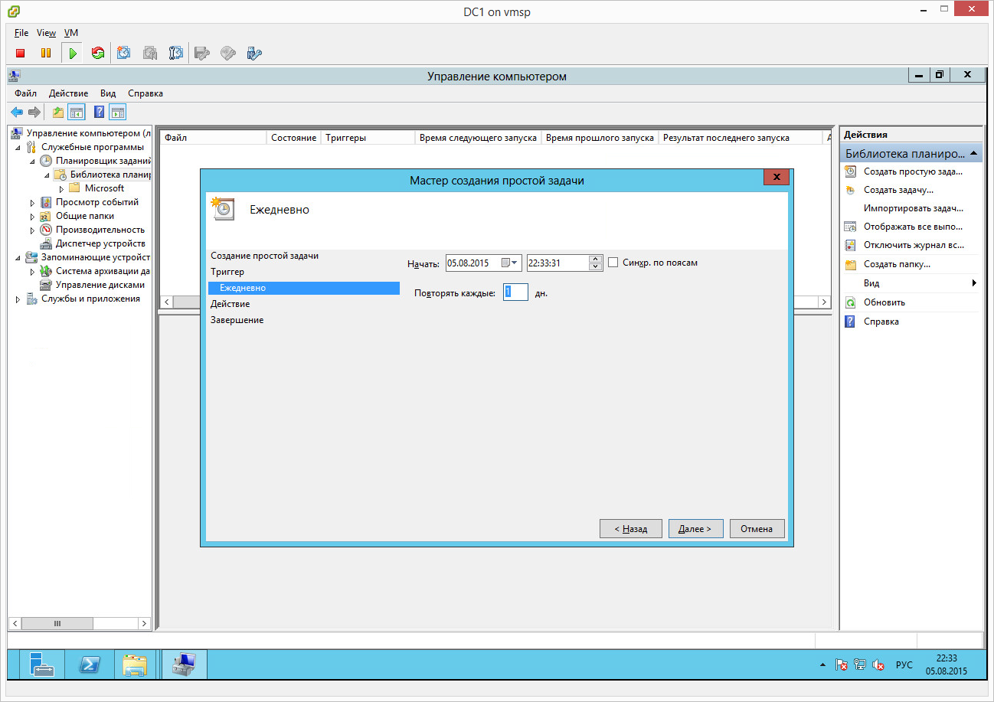Open Server Manager from the taskbar
Viewport: 994px width, 702px height.
(41, 664)
